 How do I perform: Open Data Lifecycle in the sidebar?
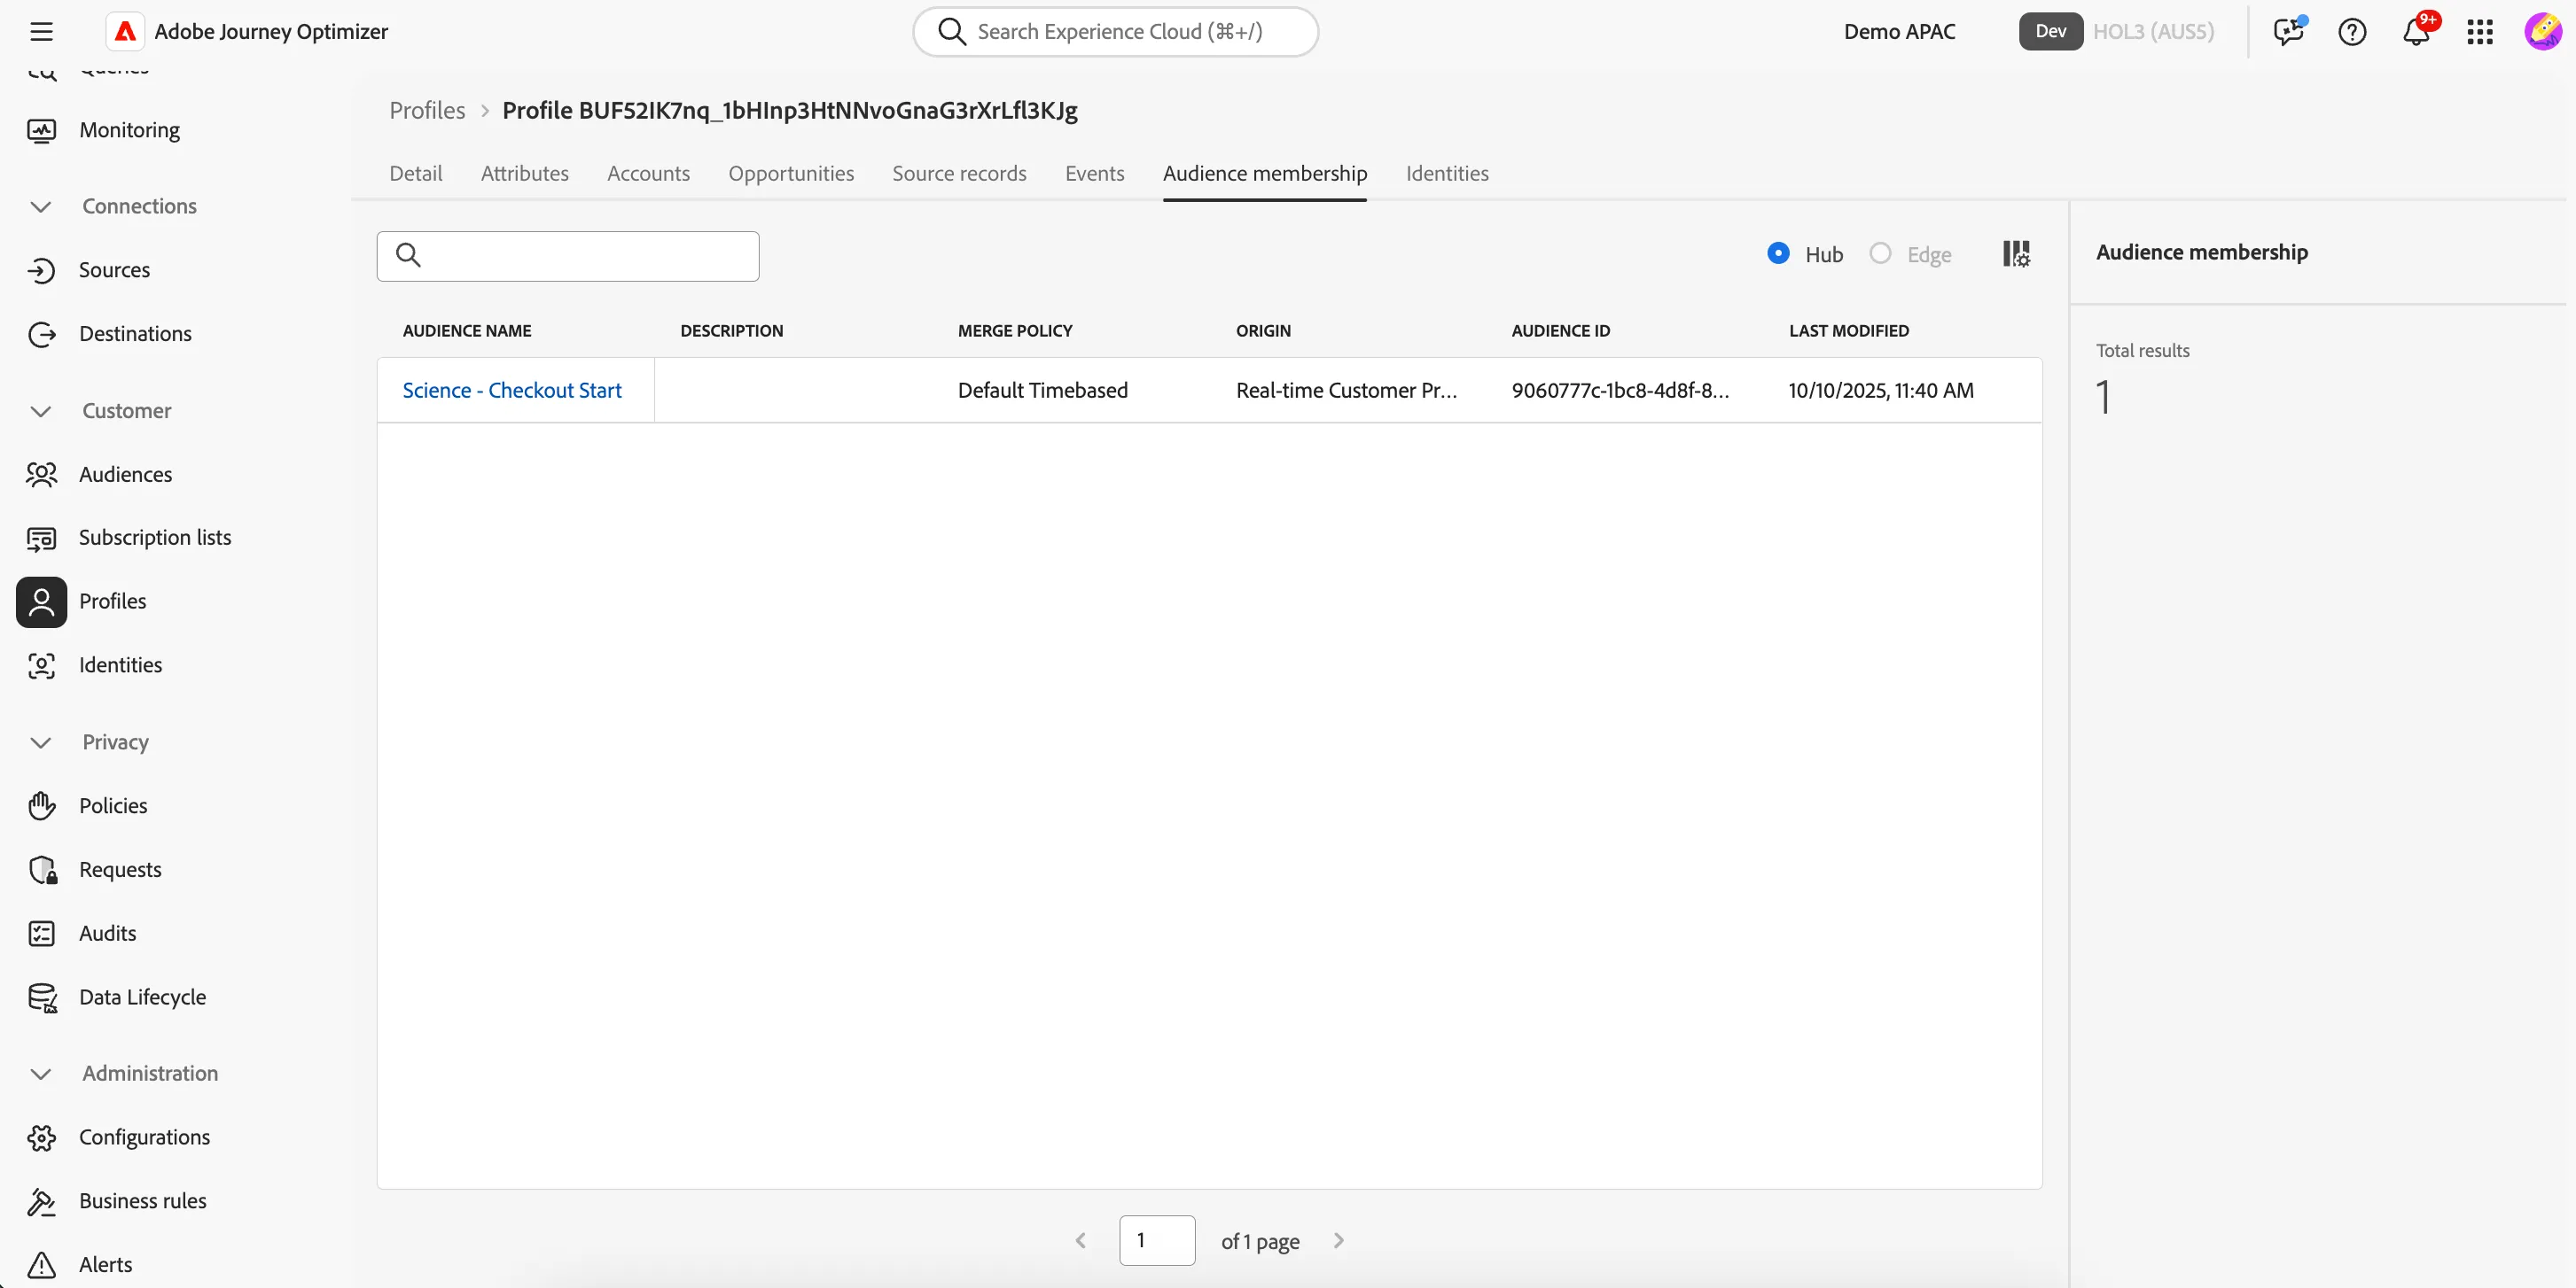pyautogui.click(x=142, y=997)
